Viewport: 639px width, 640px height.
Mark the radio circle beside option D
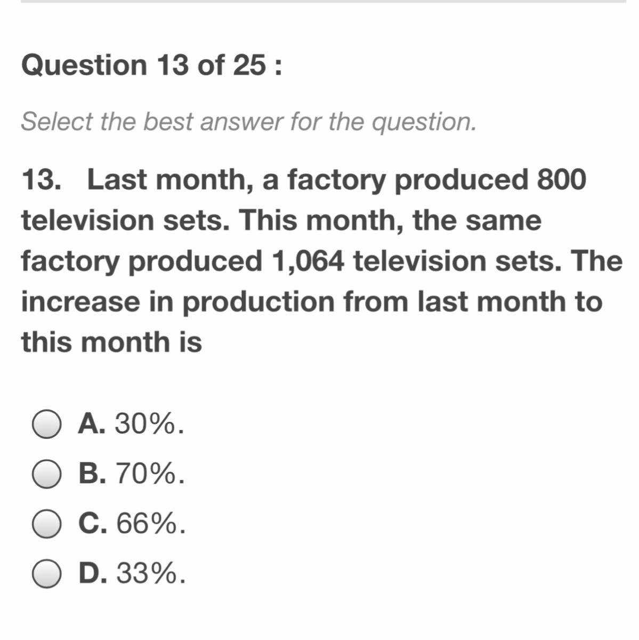coord(47,573)
